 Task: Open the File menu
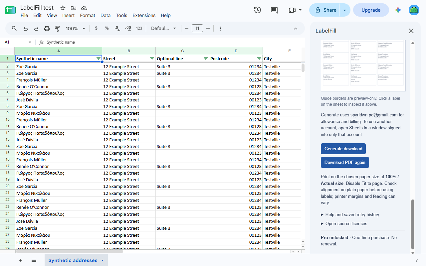[x=24, y=15]
